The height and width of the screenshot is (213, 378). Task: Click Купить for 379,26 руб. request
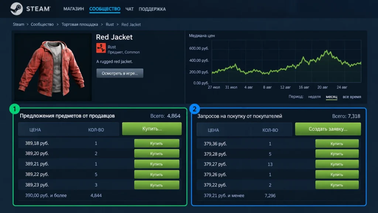[337, 175]
